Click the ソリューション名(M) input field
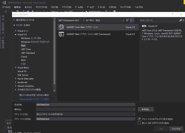The image size is (185, 133). click(85, 119)
